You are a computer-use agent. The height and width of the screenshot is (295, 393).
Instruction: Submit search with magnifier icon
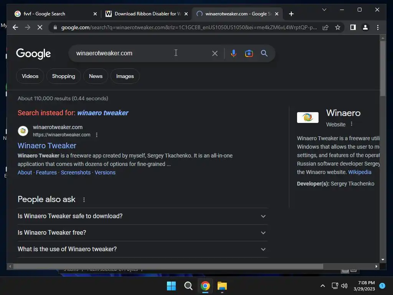pyautogui.click(x=264, y=53)
